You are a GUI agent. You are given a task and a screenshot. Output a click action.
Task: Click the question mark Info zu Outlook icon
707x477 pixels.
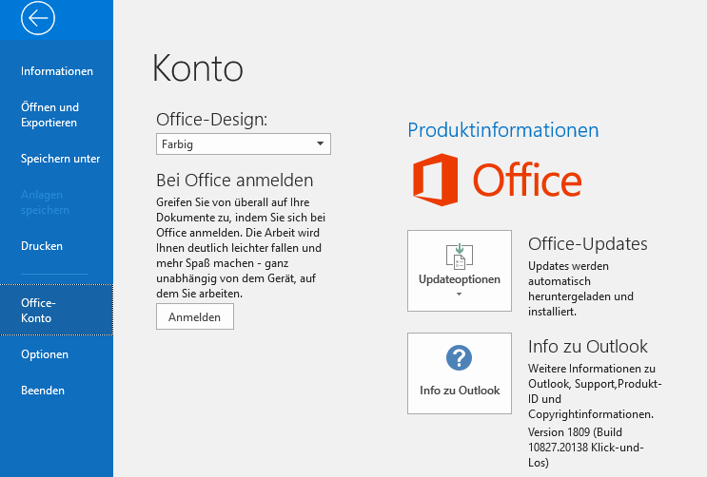[x=460, y=358]
